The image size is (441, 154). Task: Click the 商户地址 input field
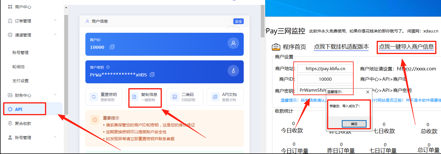pos(325,69)
